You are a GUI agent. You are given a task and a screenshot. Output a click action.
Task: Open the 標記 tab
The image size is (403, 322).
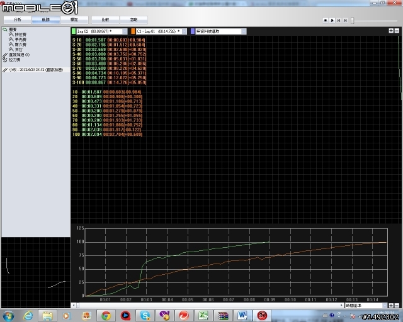pos(74,19)
